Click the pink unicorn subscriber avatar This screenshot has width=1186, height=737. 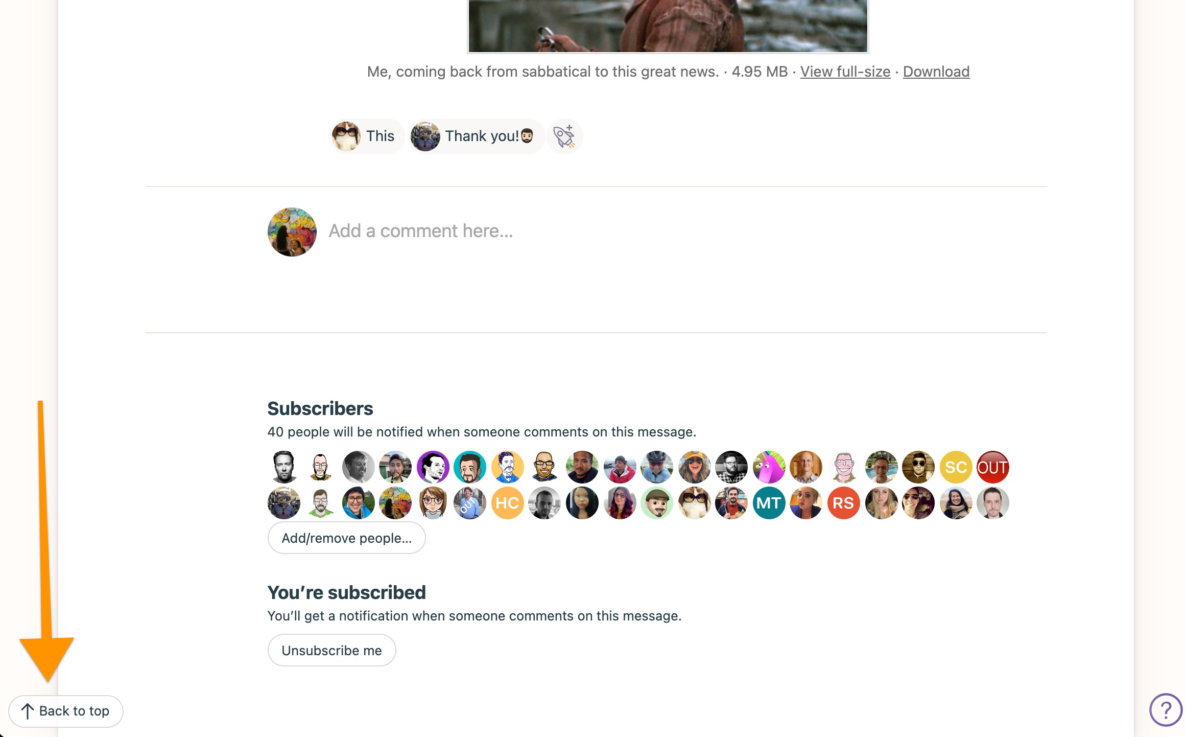(x=769, y=467)
